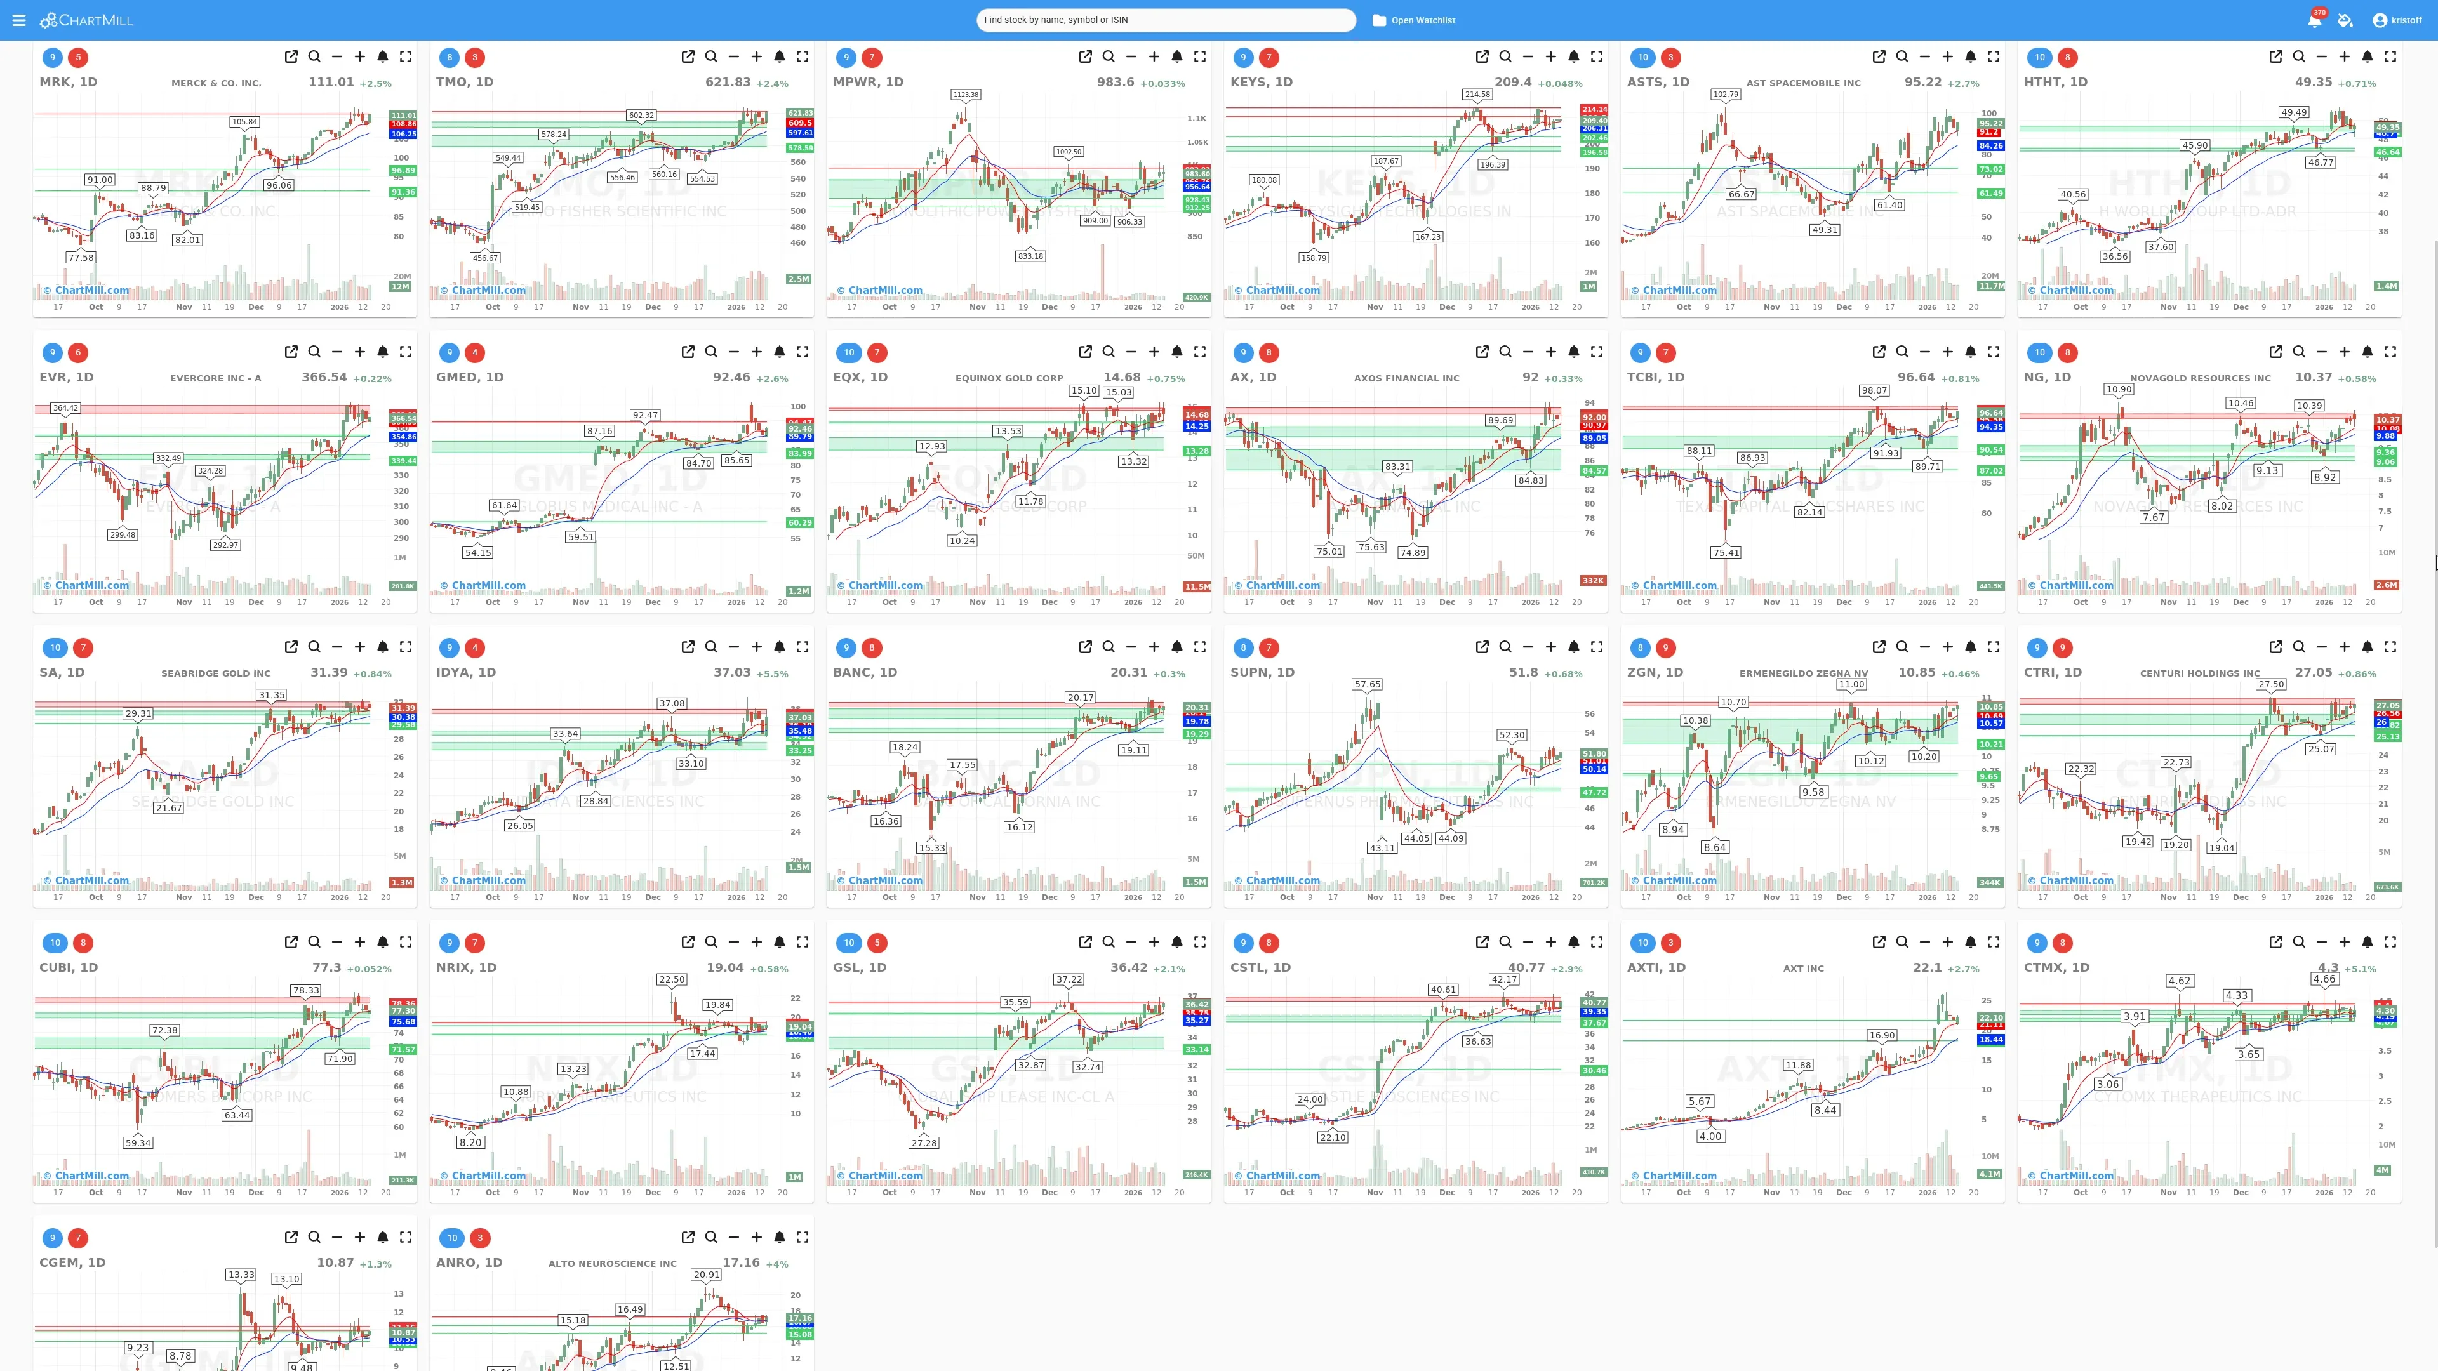Go to the ChartMill home logo
The height and width of the screenshot is (1371, 2438).
tap(85, 19)
